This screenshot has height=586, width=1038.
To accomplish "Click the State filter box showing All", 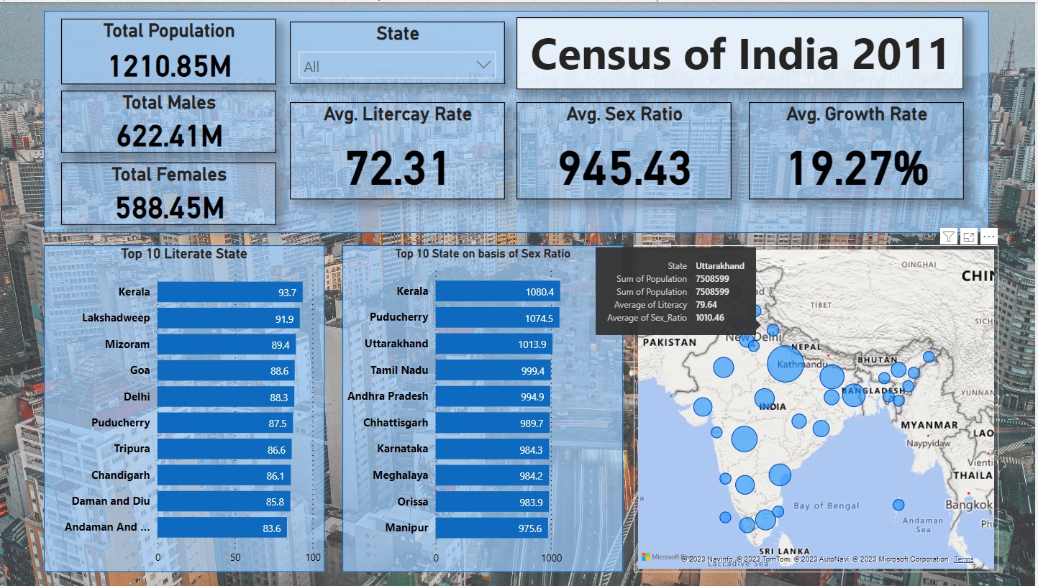I will tap(388, 67).
